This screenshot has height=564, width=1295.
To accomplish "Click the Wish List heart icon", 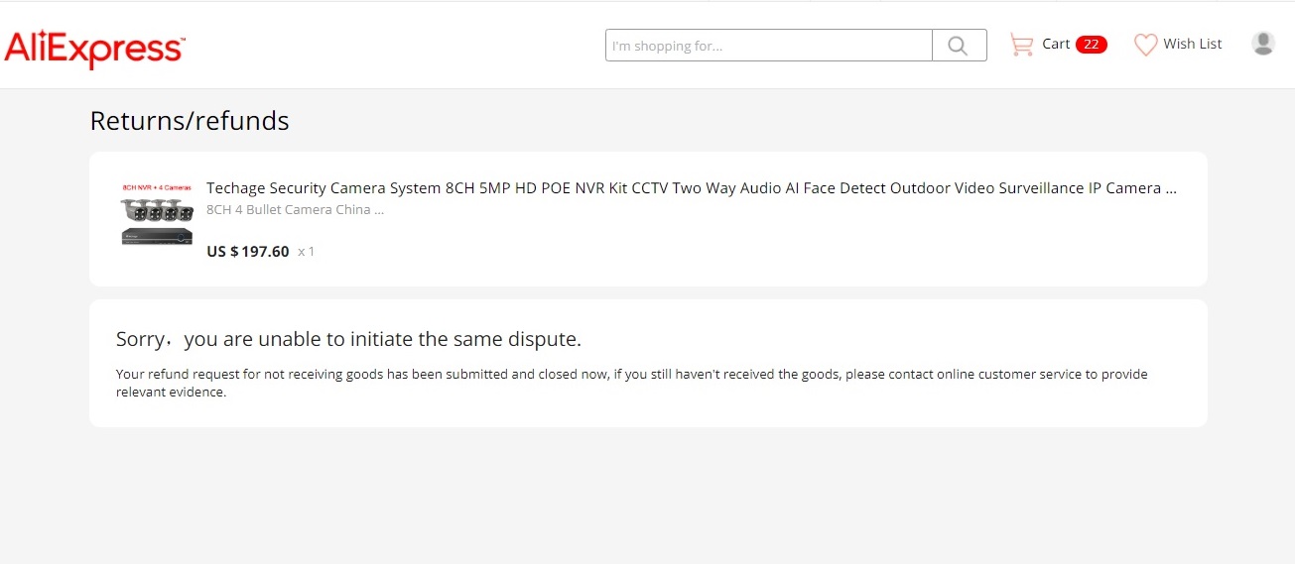I will click(1146, 45).
